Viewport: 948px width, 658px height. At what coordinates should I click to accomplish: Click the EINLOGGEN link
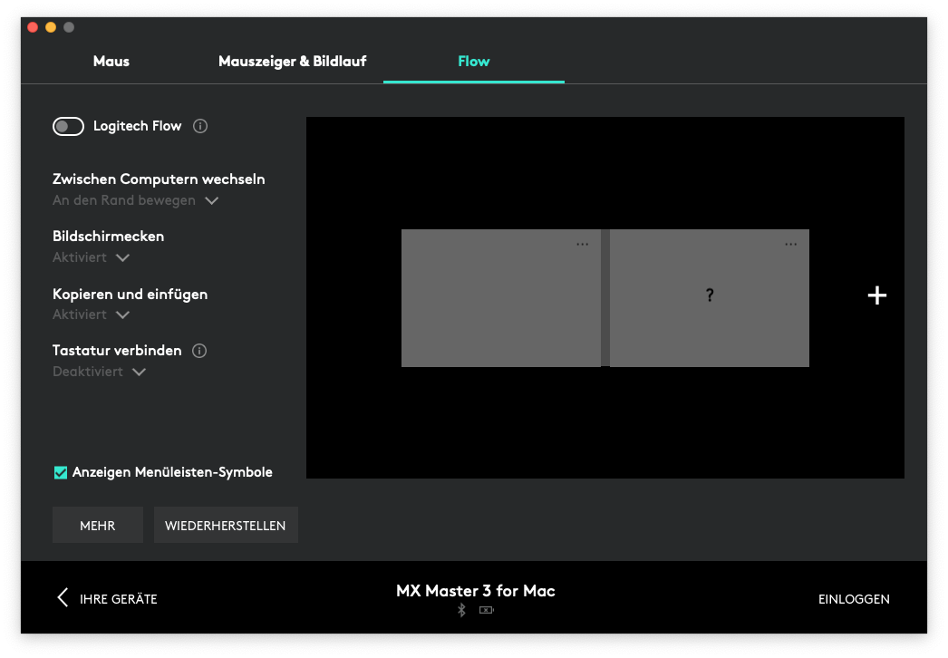click(x=854, y=599)
